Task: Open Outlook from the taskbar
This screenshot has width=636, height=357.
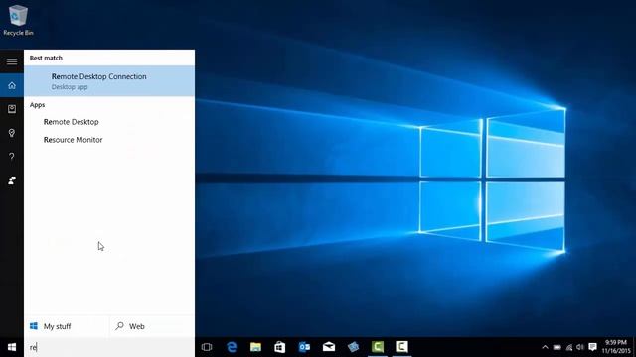Action: click(305, 347)
